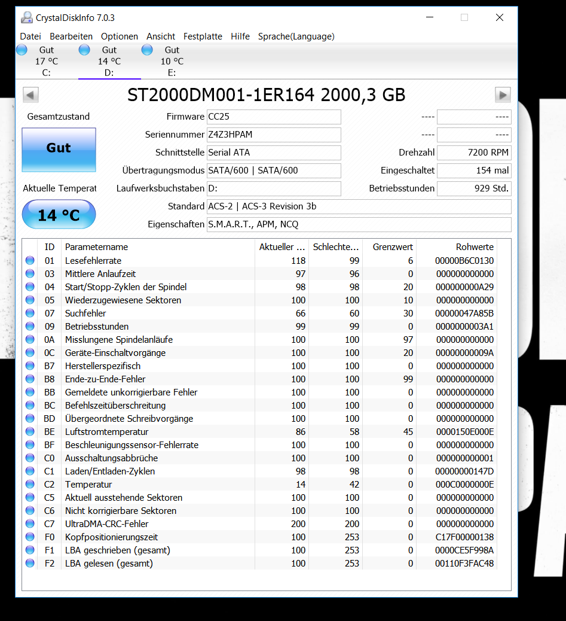The width and height of the screenshot is (566, 621).
Task: Click status icon of Start/Stopp-Zyklen row
Action: pyautogui.click(x=30, y=287)
